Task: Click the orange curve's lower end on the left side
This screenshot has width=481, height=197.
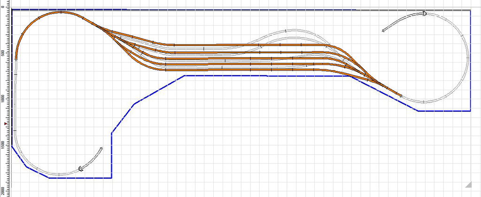Action: click(16, 59)
